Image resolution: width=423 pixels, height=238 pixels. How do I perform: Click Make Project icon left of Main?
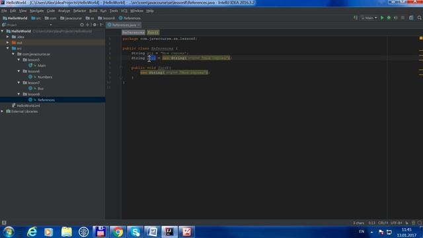[356, 18]
